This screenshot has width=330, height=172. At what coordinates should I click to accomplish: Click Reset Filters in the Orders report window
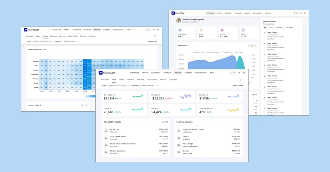coord(152,41)
